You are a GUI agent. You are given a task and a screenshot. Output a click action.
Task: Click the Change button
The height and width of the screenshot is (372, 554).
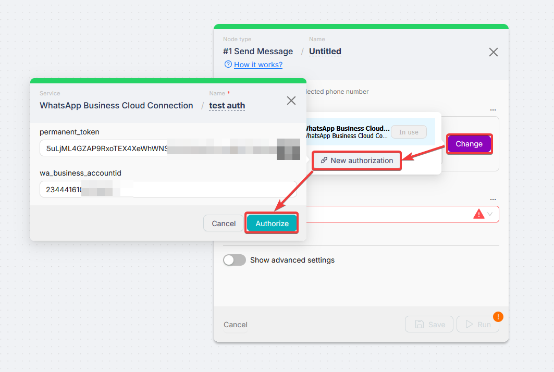click(469, 144)
